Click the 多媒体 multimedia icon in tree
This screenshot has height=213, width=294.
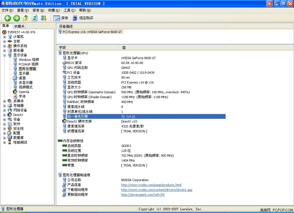pos(10,101)
